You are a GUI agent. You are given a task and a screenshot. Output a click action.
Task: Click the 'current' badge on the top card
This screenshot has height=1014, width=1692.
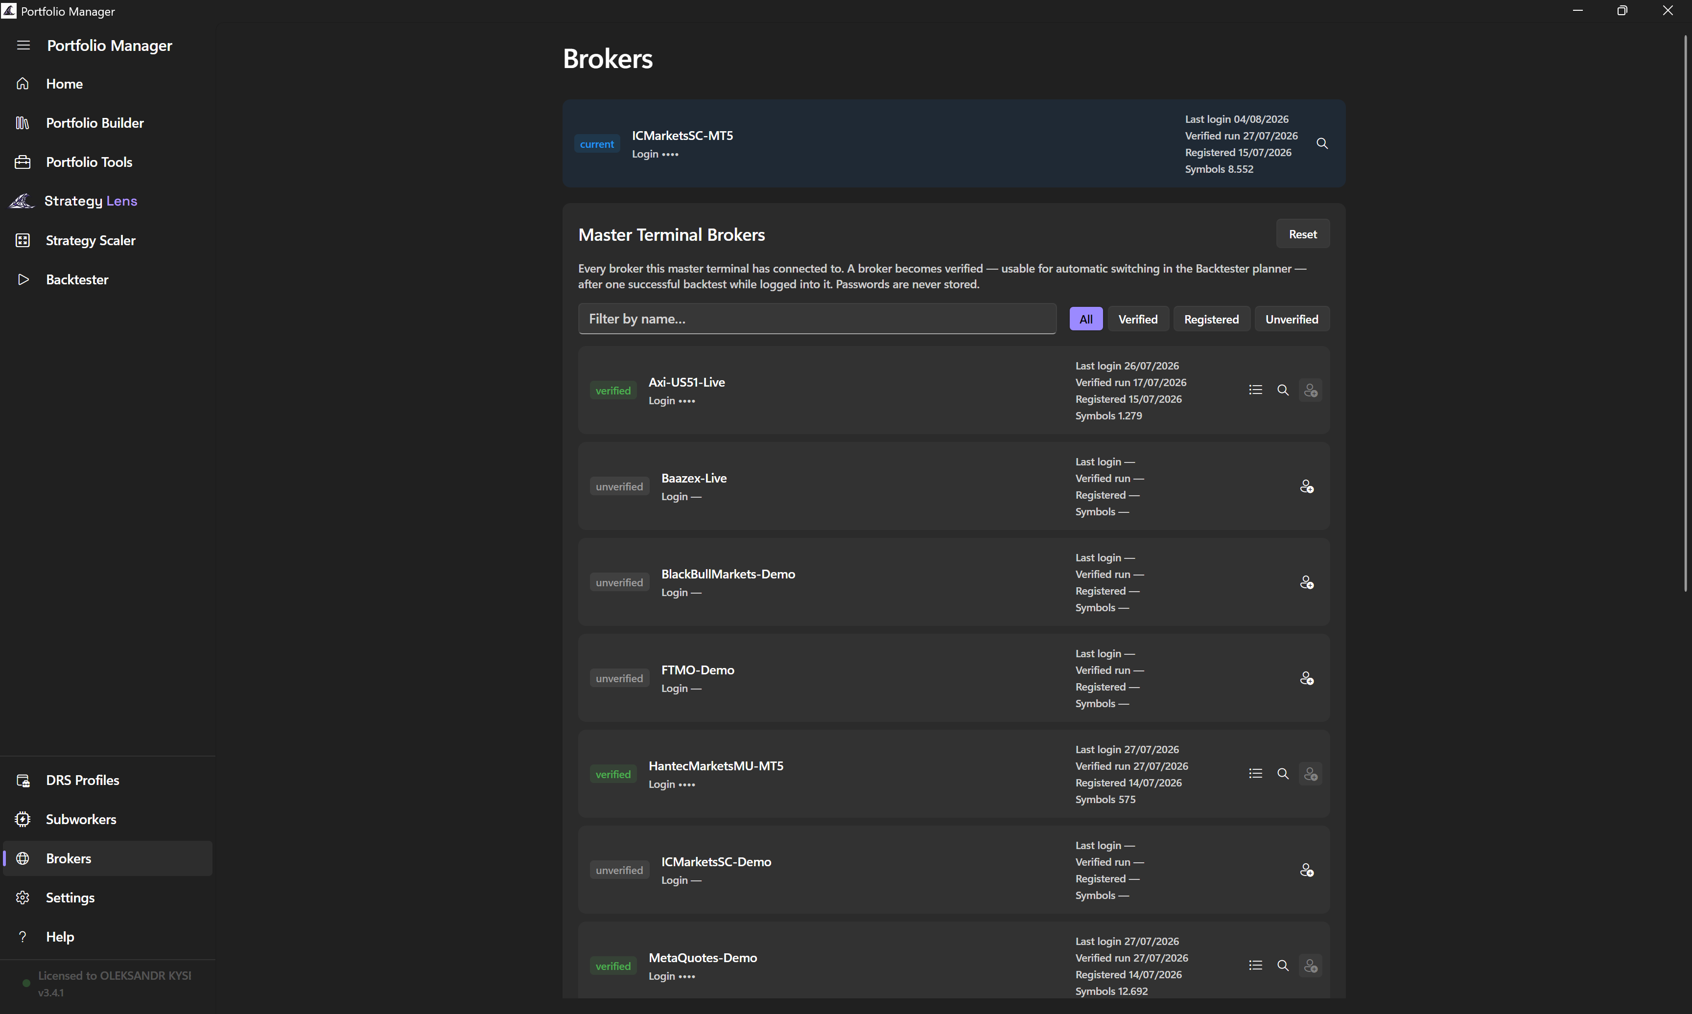[x=597, y=144]
